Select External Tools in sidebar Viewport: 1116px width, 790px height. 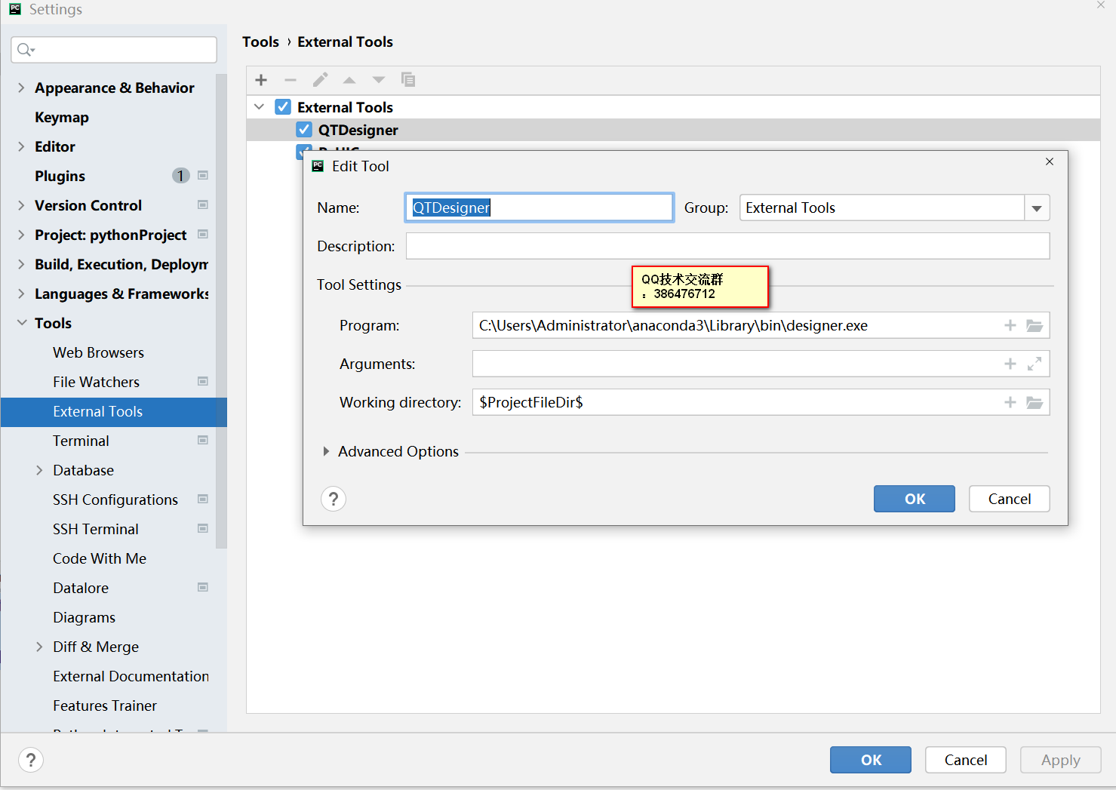tap(113, 411)
